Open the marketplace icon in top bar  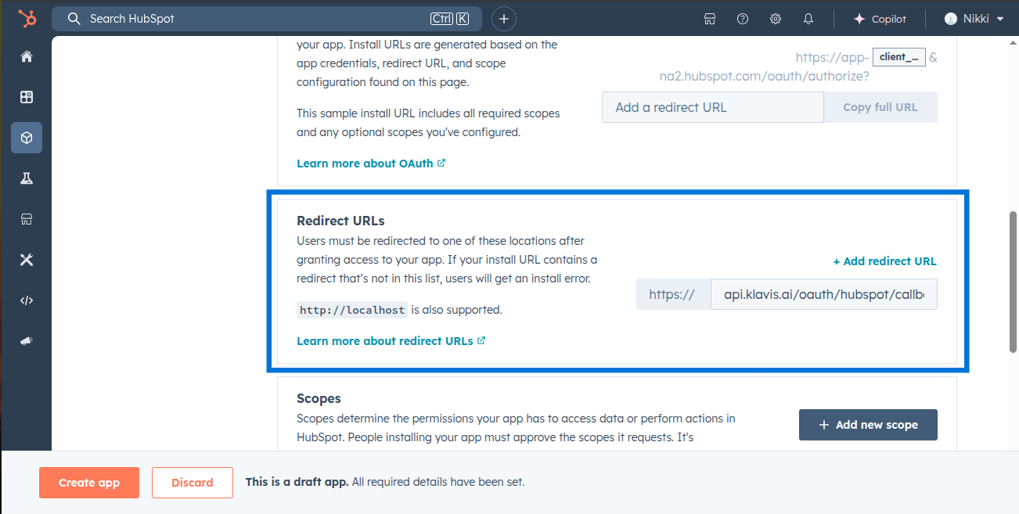[710, 19]
